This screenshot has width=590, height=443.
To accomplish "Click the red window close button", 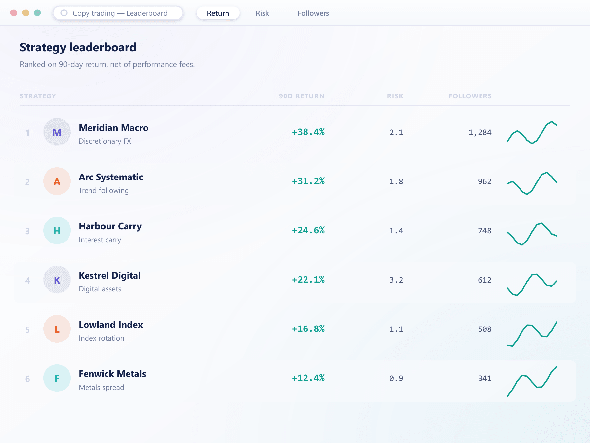I will (x=14, y=13).
